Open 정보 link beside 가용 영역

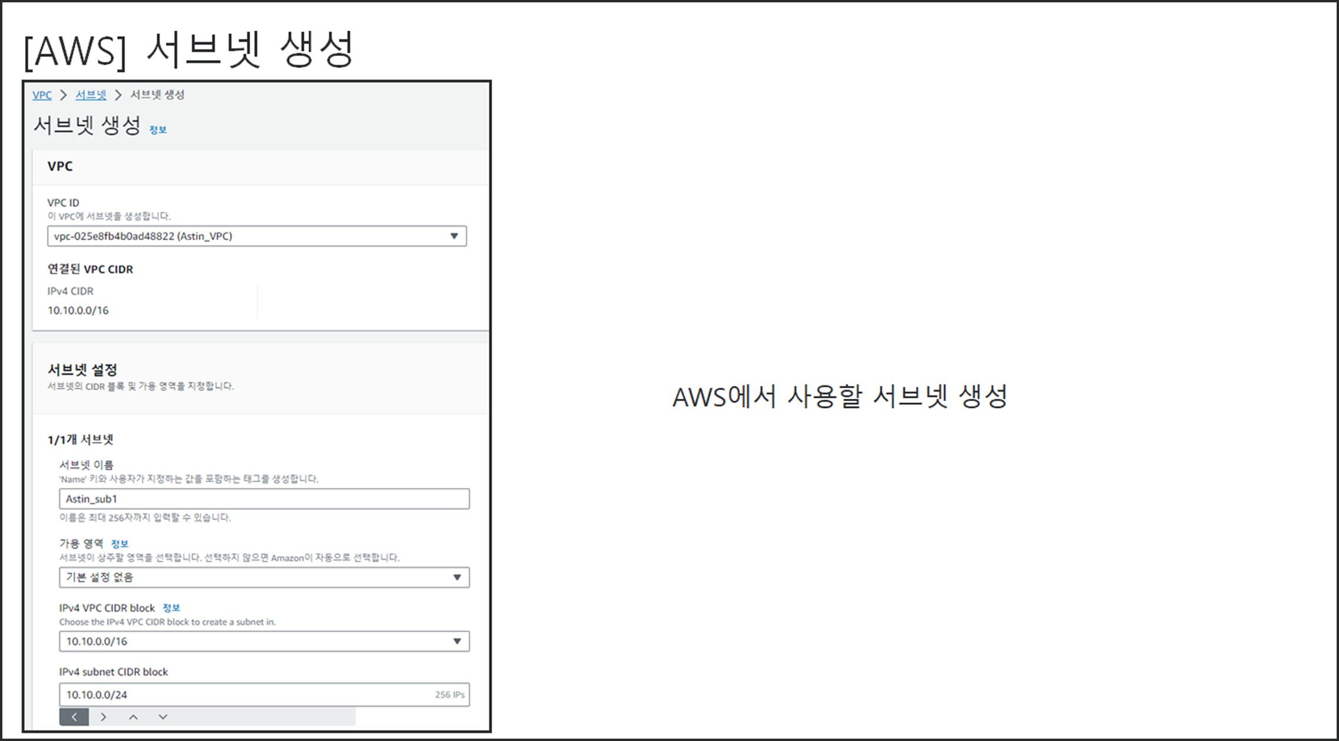[120, 544]
